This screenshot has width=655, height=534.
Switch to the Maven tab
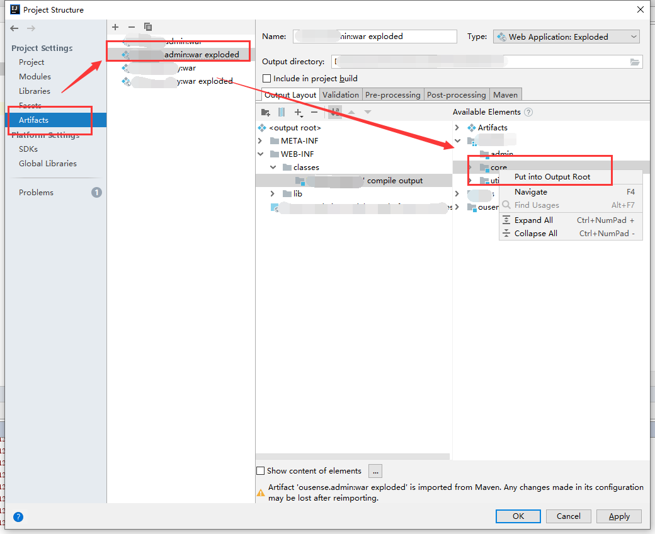[506, 94]
